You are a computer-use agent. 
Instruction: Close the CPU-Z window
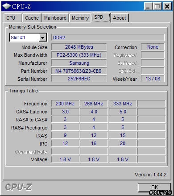[x=167, y=7]
